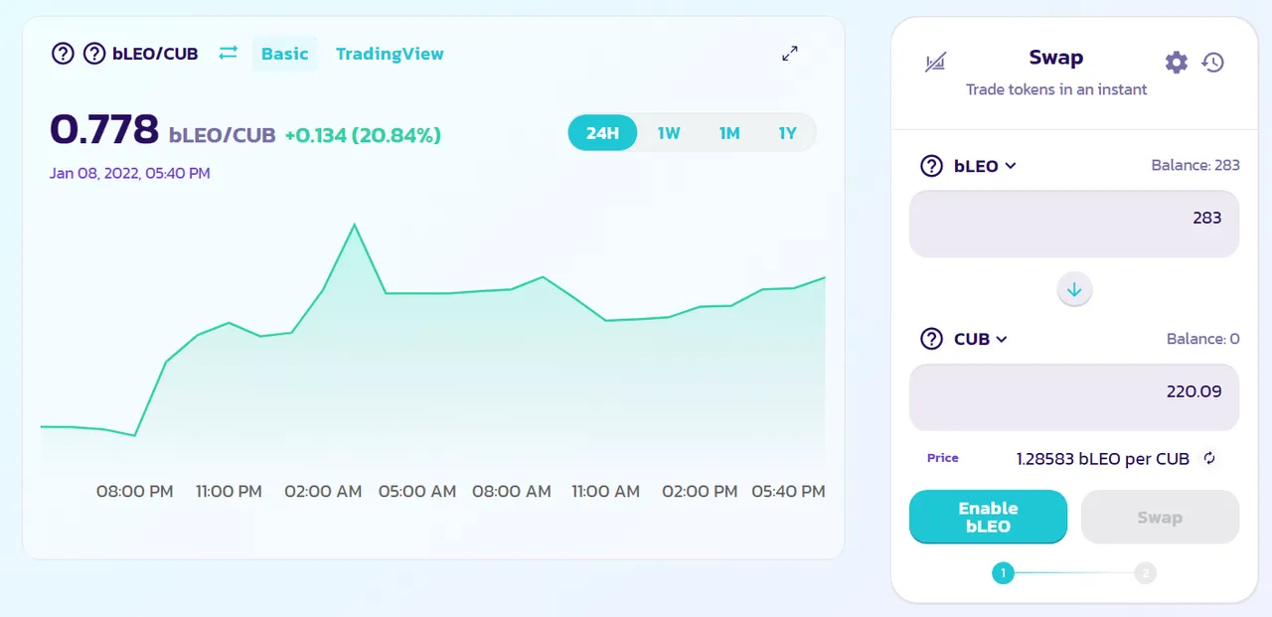The height and width of the screenshot is (617, 1272).
Task: Select the 24H time range
Action: [x=603, y=132]
